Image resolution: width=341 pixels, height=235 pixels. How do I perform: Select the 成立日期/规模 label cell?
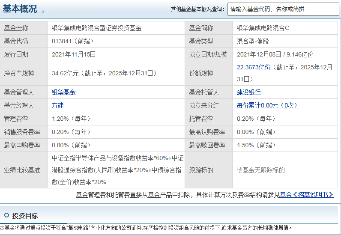[x=208, y=54]
